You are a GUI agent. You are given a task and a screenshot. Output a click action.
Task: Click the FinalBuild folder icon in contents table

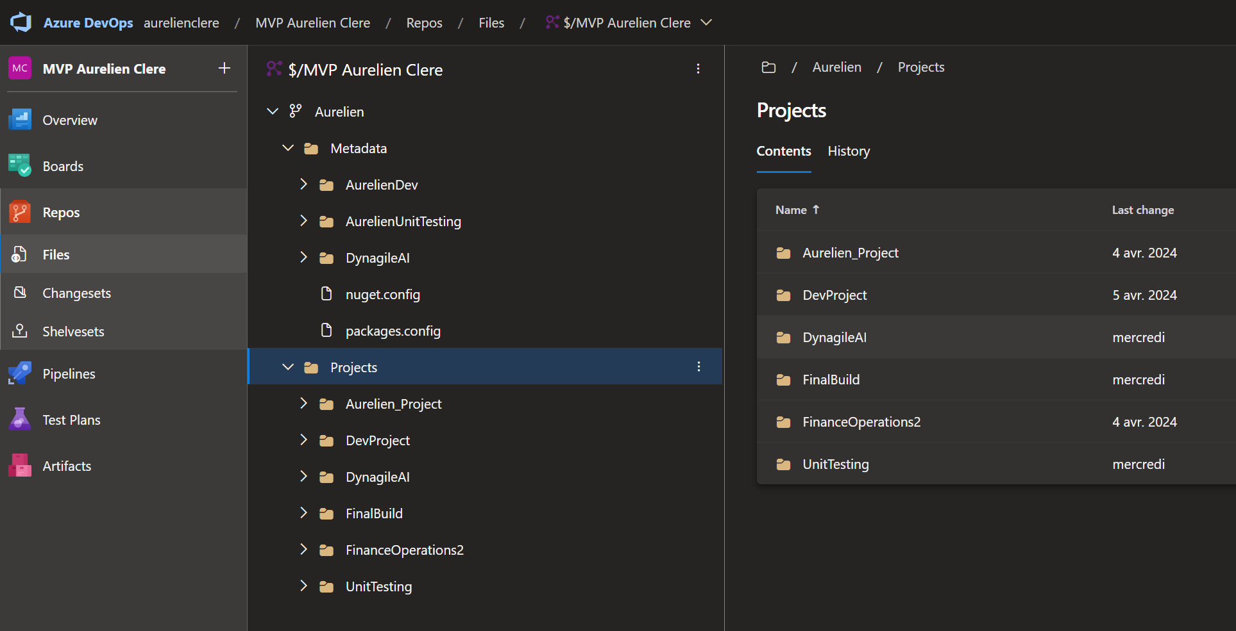tap(783, 380)
